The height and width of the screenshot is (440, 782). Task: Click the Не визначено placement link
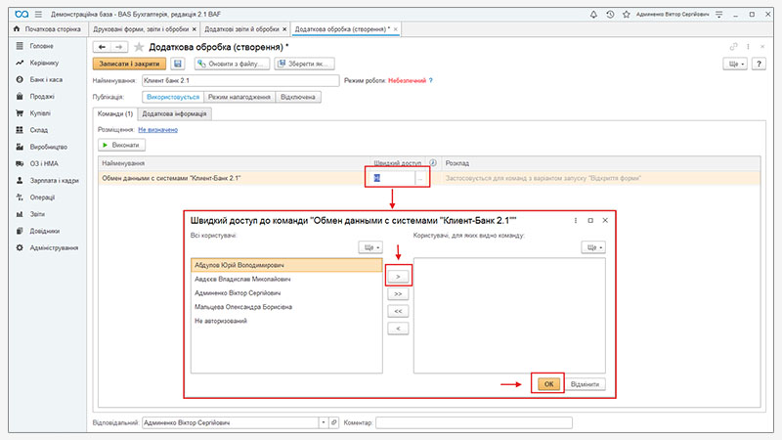pyautogui.click(x=157, y=129)
